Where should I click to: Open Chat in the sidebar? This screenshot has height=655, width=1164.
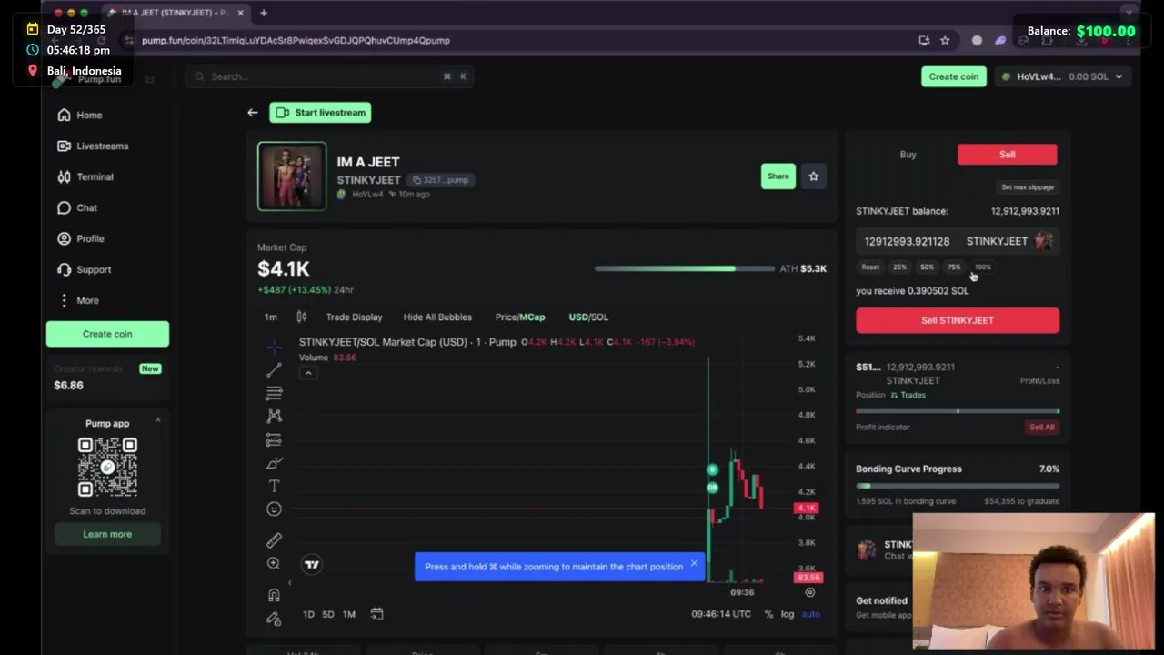[x=77, y=207]
